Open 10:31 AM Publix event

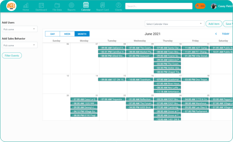221,52
